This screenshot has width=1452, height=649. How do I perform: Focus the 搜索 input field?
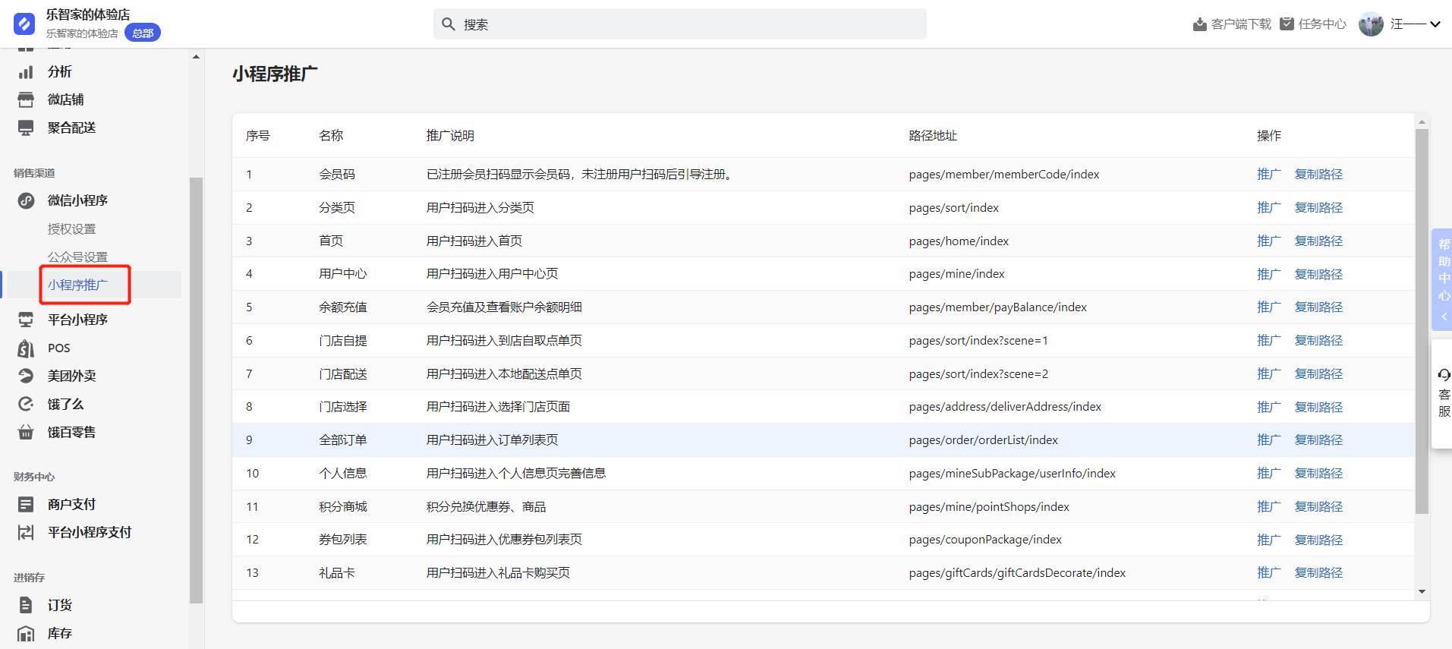coord(679,24)
